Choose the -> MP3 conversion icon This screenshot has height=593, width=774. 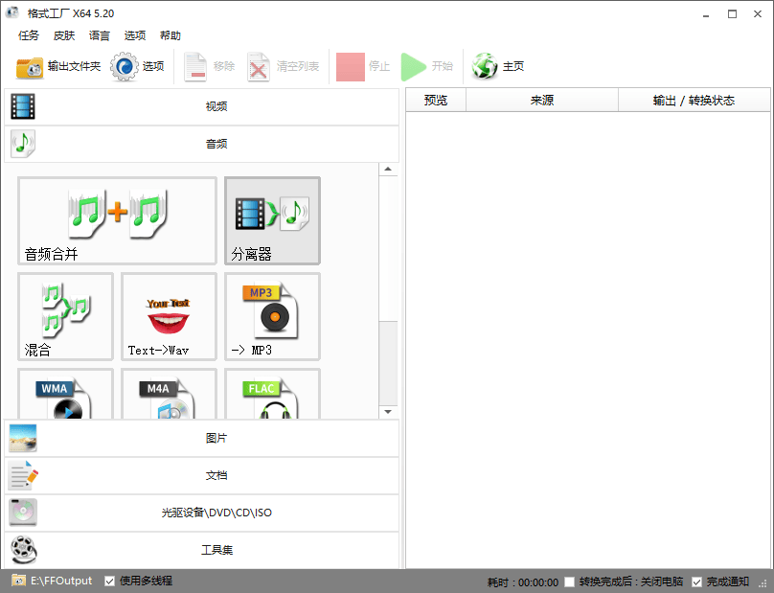tap(272, 316)
